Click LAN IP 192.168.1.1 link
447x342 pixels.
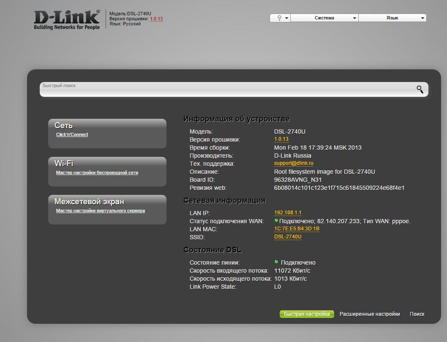pyautogui.click(x=288, y=213)
